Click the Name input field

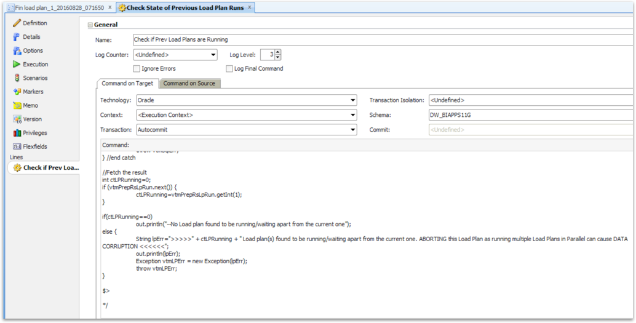tap(384, 40)
